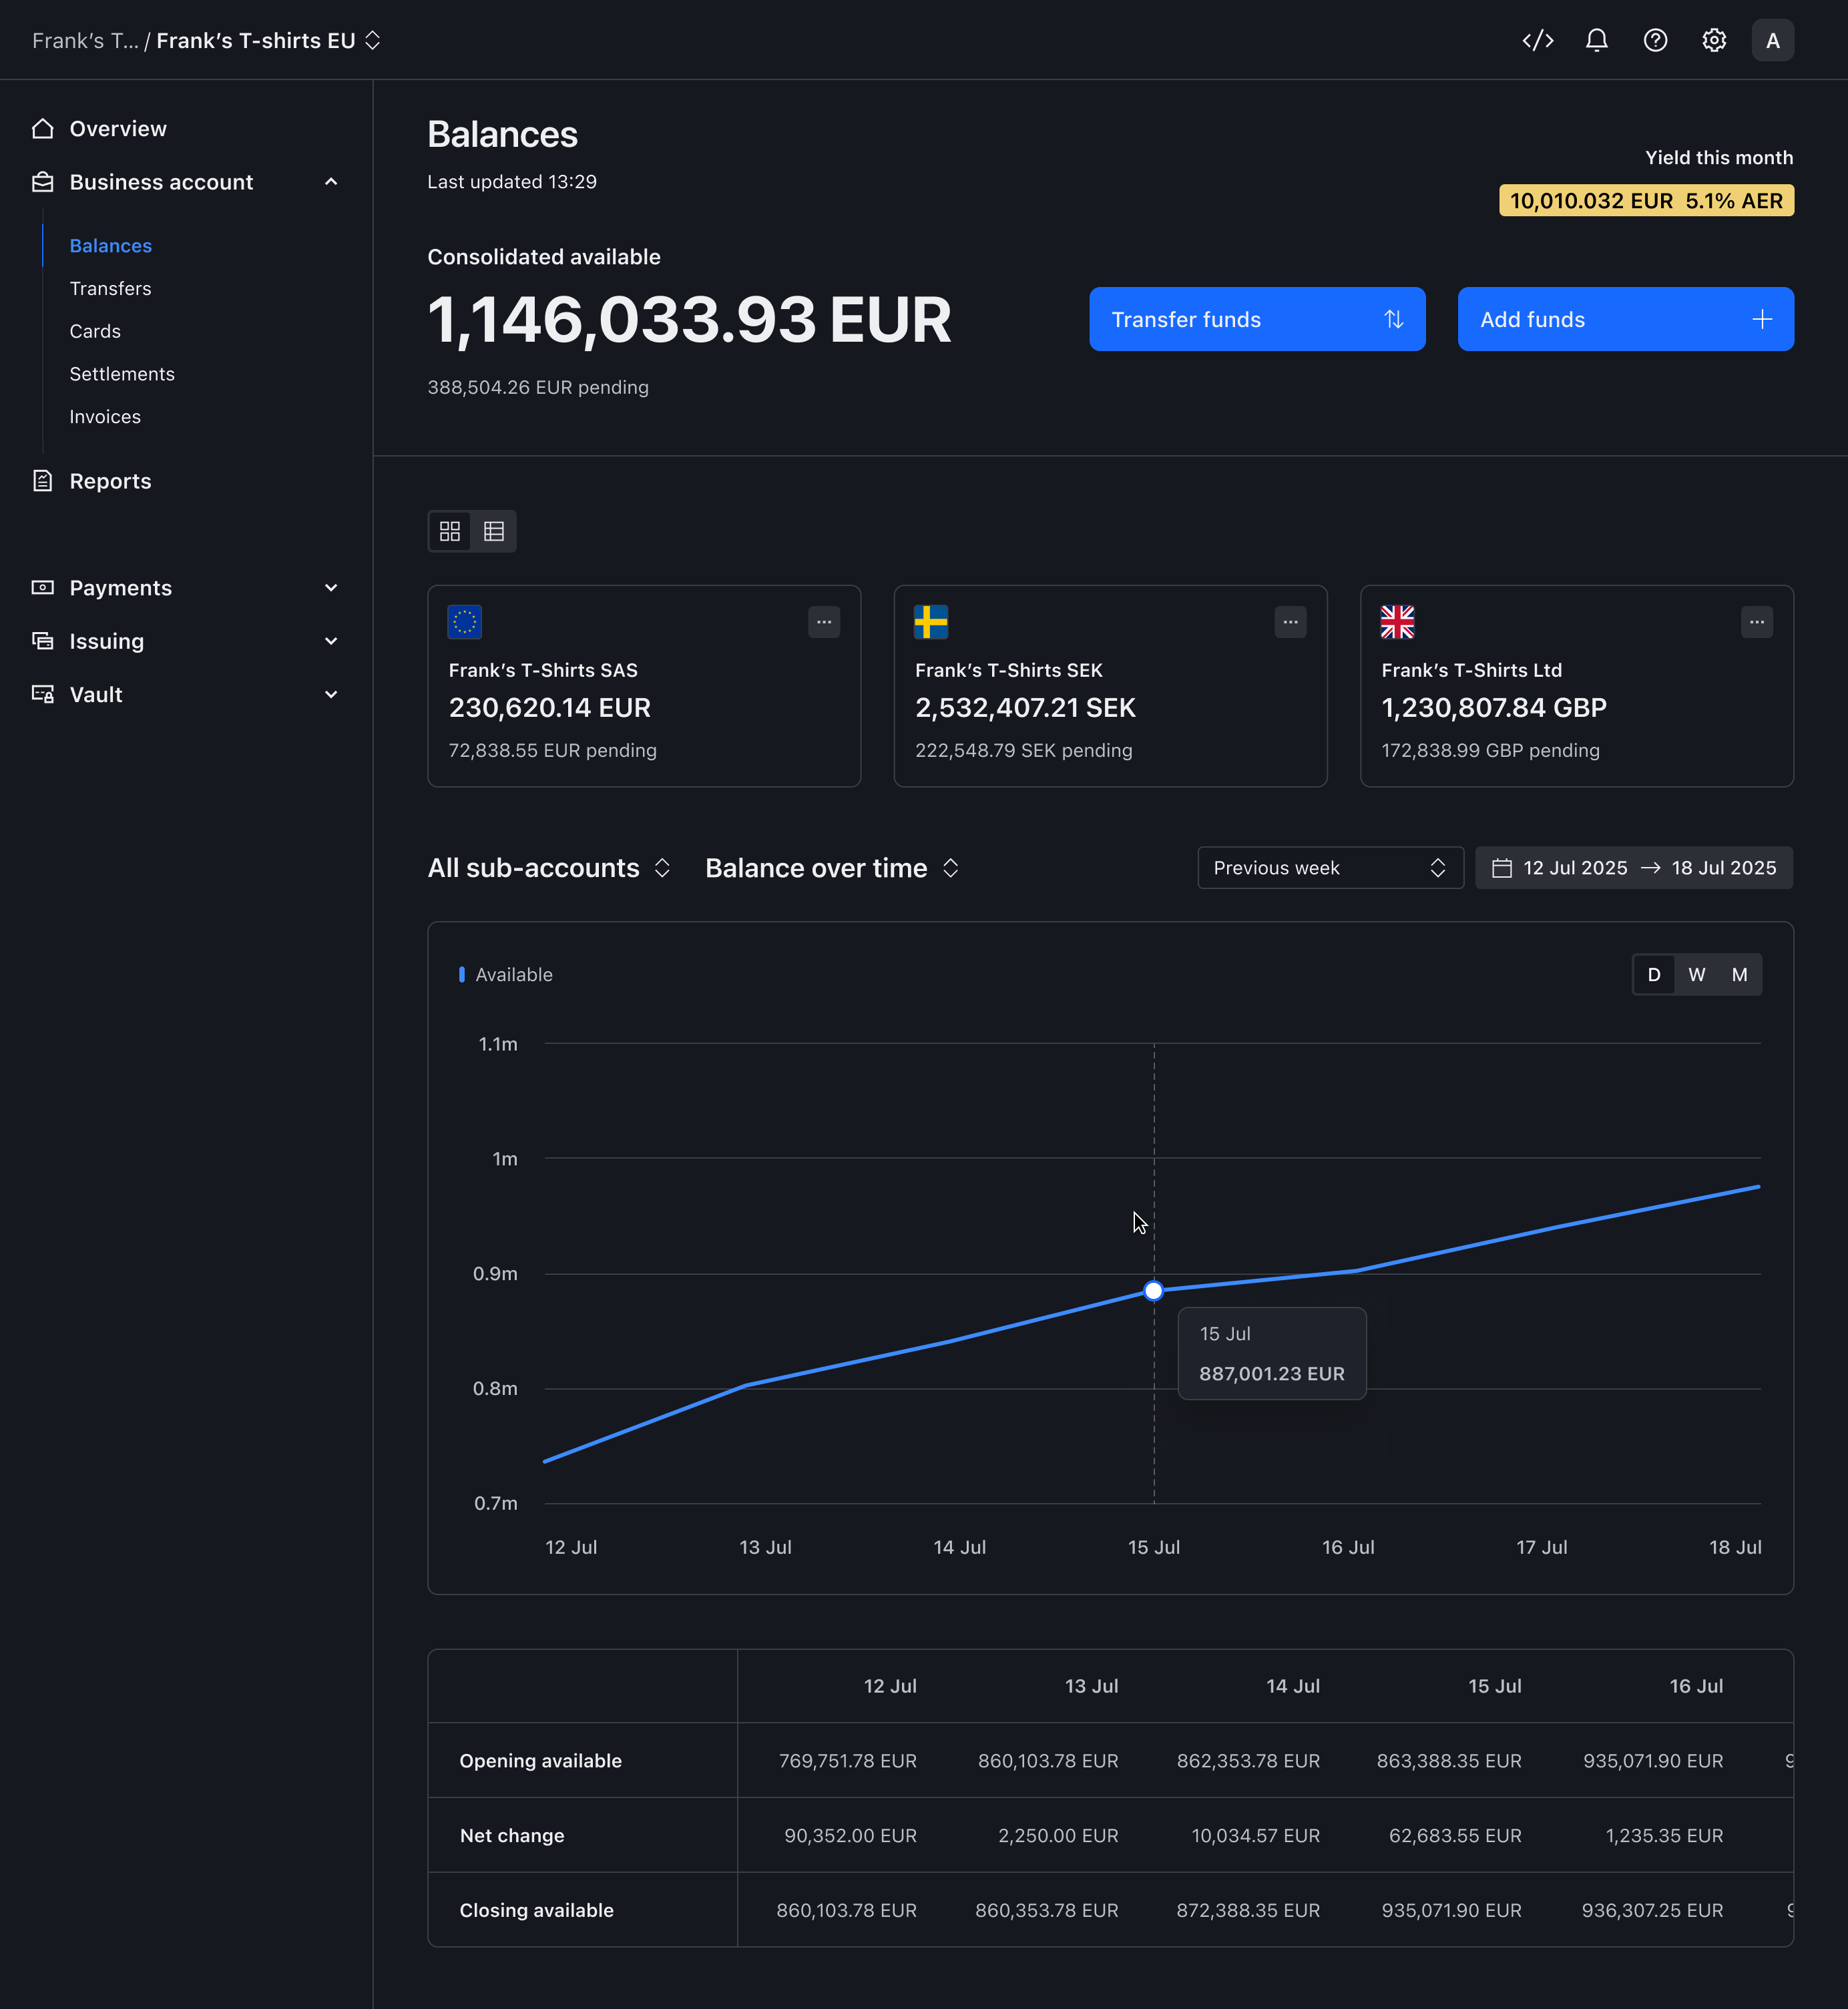Click the Swedish flag icon
This screenshot has width=1848, height=2009.
[931, 621]
